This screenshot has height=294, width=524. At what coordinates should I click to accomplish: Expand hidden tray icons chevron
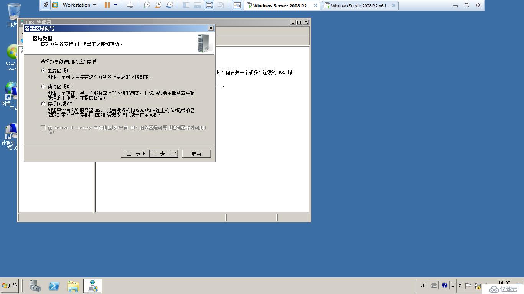click(460, 286)
